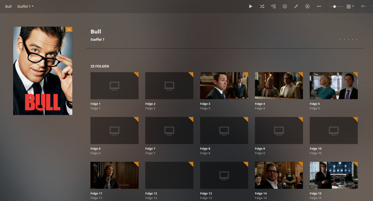Click gray Folge 7 subtitle text
Image resolution: width=373 pixels, height=201 pixels.
(x=150, y=153)
